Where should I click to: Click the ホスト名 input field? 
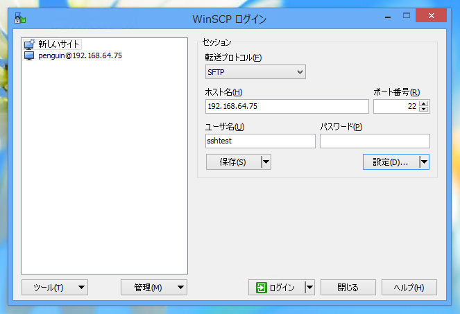point(287,106)
